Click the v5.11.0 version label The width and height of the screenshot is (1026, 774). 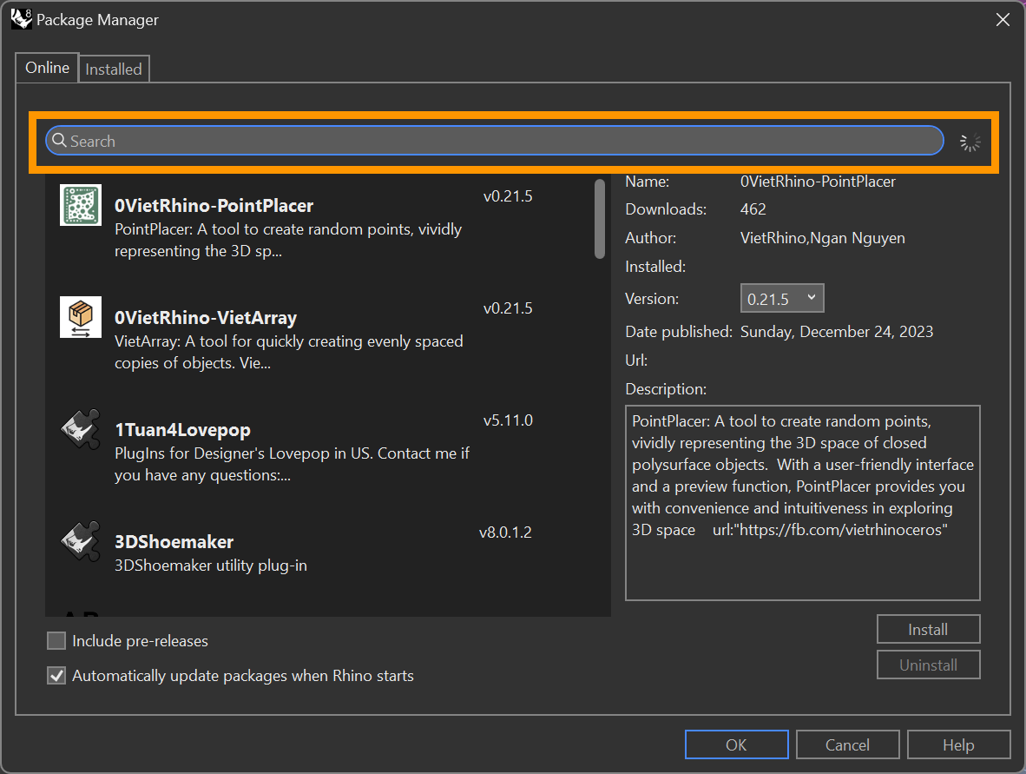508,420
